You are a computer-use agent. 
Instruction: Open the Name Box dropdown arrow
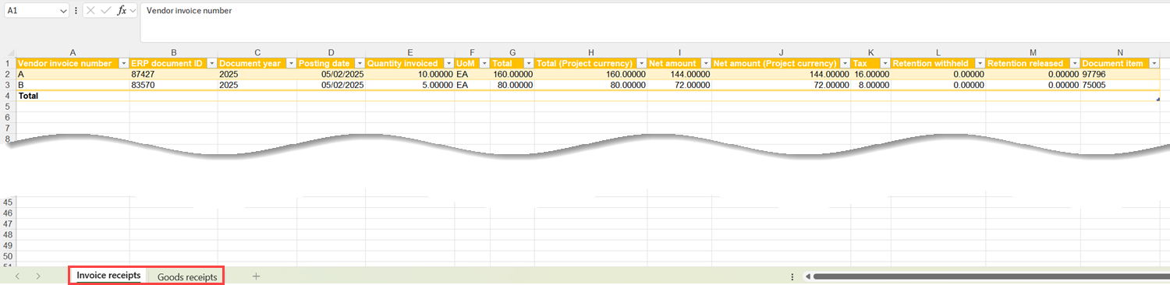62,11
